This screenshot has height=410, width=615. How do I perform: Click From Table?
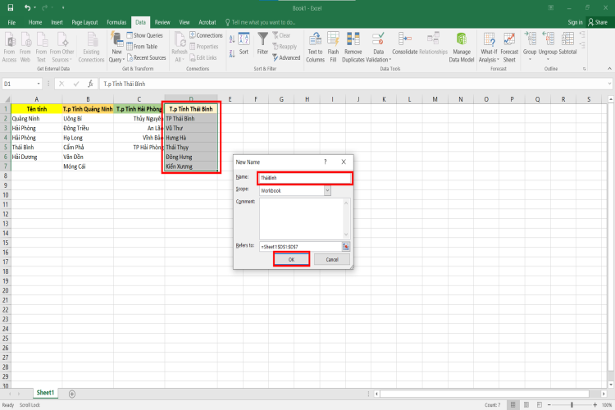(142, 47)
